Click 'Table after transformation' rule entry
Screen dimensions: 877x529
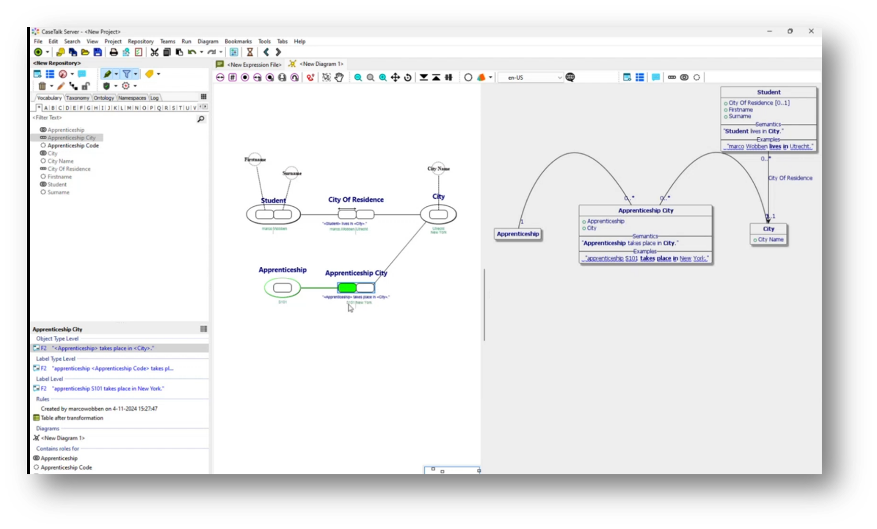click(x=68, y=418)
